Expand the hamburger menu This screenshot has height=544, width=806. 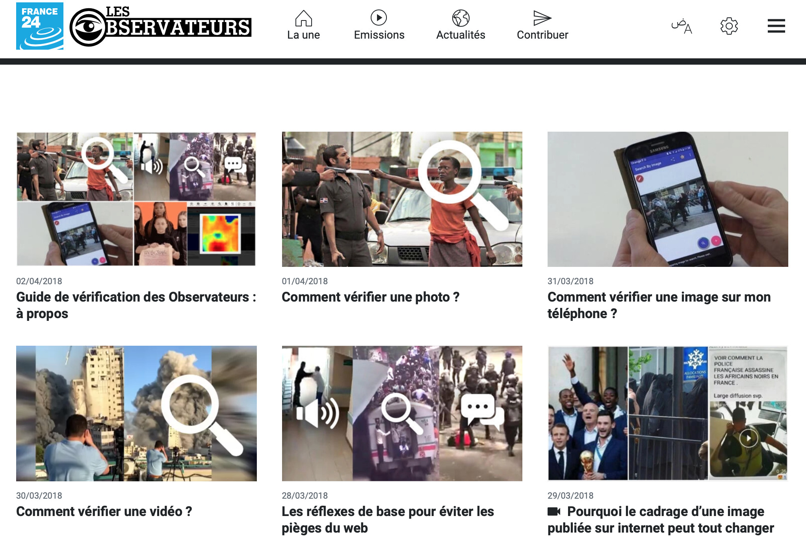(x=776, y=26)
